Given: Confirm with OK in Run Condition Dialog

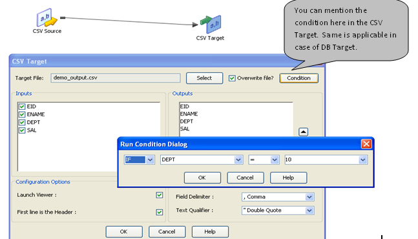Looking at the screenshot, I should (202, 178).
